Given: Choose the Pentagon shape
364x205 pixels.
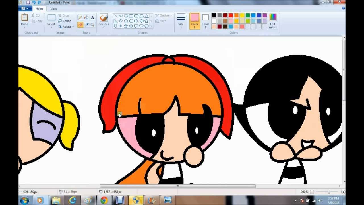Looking at the screenshot, I should click(126, 21).
